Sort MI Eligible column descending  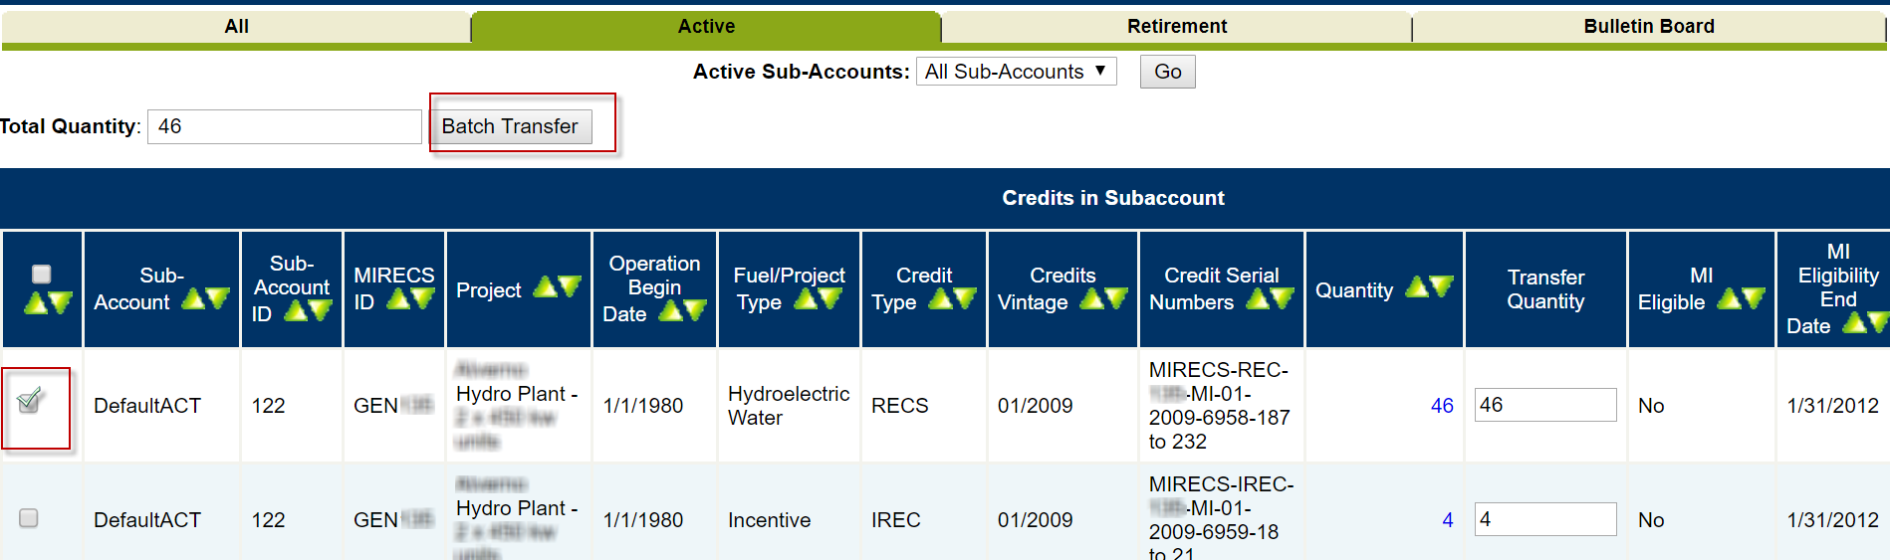[1754, 298]
